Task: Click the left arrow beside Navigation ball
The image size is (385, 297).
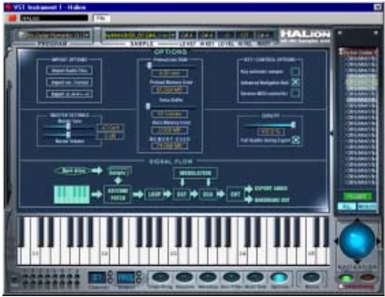Action: click(336, 241)
